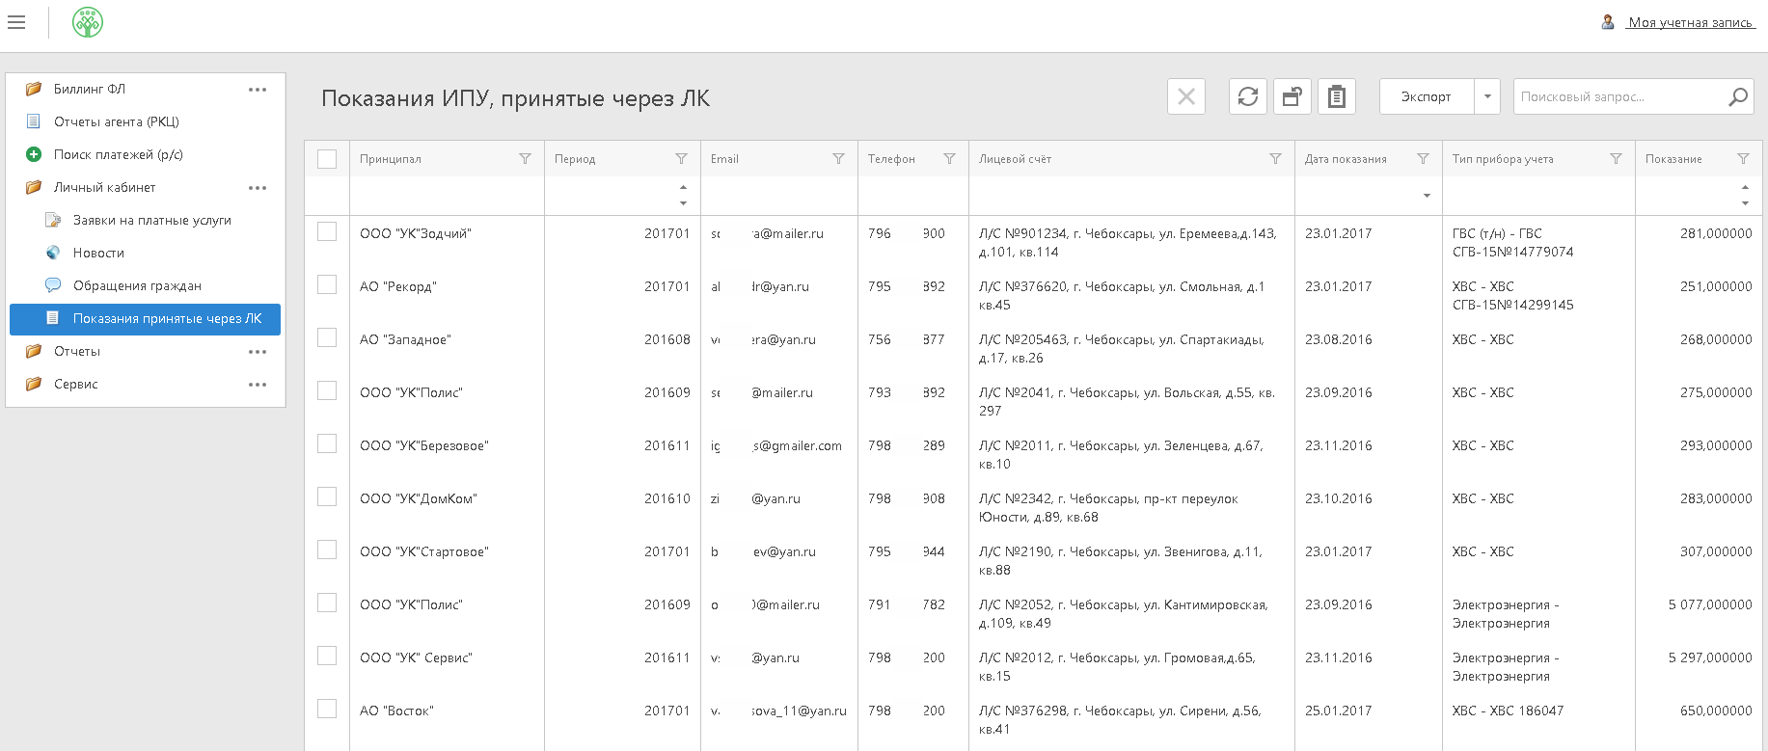Expand Биллинг ФЛ options via ellipsis
1768x751 pixels.
coord(257,90)
